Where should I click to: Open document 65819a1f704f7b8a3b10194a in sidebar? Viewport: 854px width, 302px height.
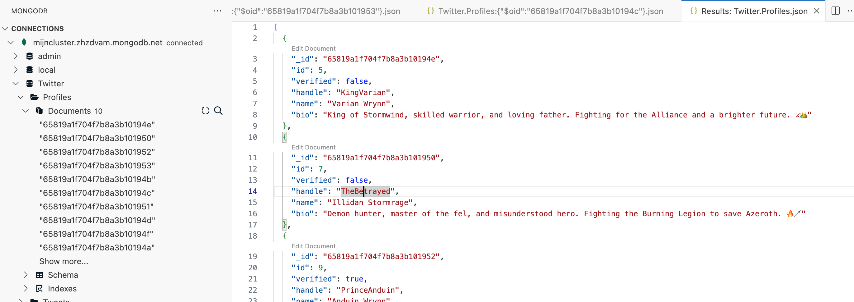(97, 247)
